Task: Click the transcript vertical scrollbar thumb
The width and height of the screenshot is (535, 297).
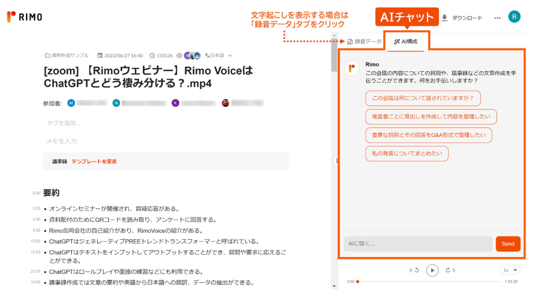Action: tap(334, 55)
